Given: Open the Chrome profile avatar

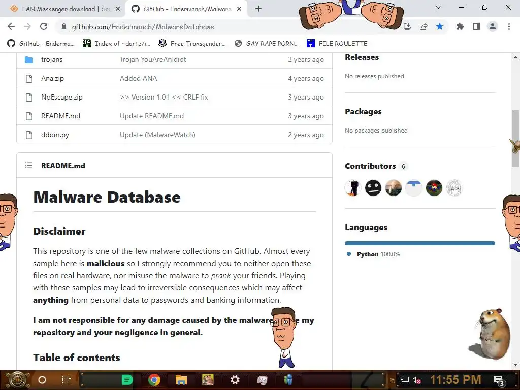Looking at the screenshot, I should click(493, 26).
